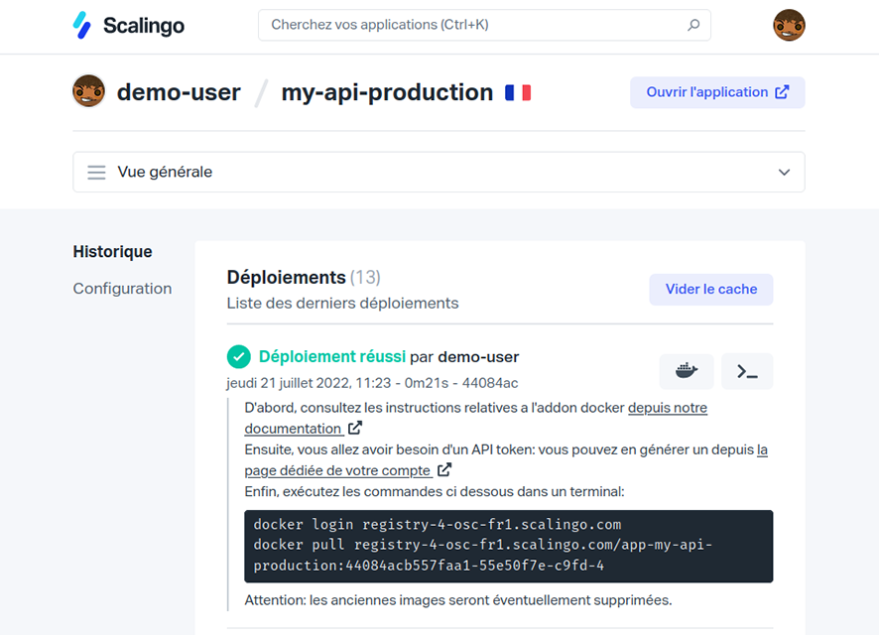Select the Historique sidebar tab

coord(112,252)
